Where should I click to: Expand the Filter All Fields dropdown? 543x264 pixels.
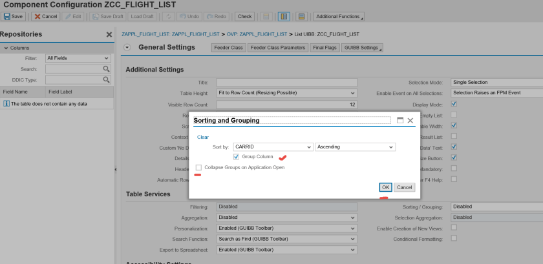tap(107, 58)
